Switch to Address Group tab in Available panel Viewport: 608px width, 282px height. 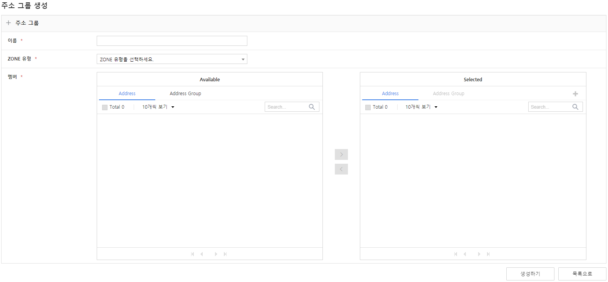click(x=185, y=93)
